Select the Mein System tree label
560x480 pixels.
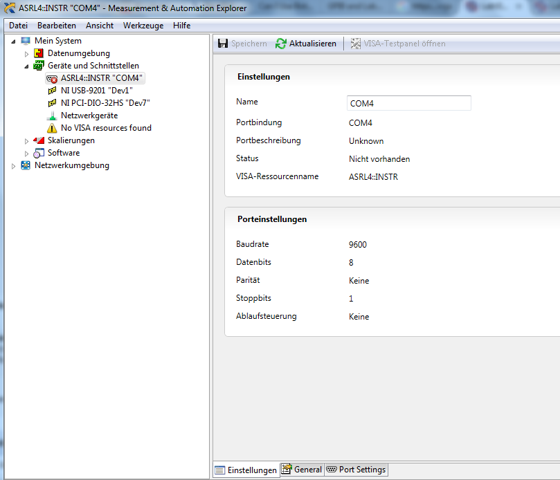click(58, 41)
